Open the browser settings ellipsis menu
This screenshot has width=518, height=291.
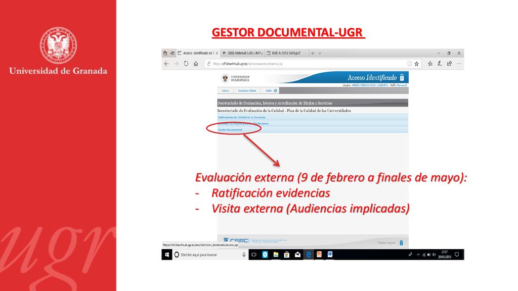coord(459,64)
